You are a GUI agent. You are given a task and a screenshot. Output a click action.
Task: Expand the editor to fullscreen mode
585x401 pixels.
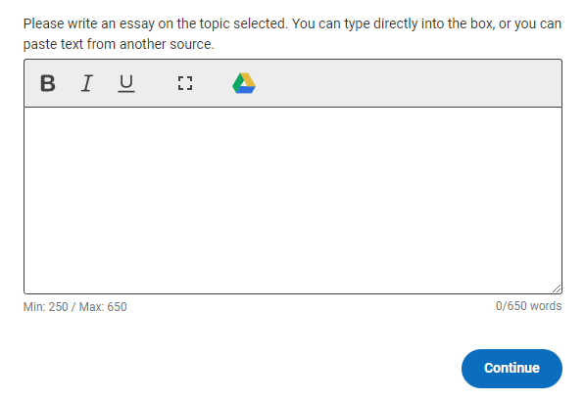click(185, 83)
